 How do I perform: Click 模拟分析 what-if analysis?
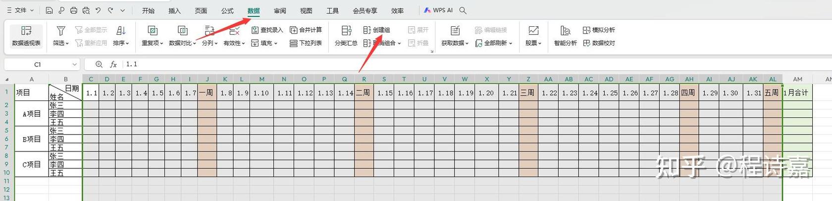click(599, 30)
